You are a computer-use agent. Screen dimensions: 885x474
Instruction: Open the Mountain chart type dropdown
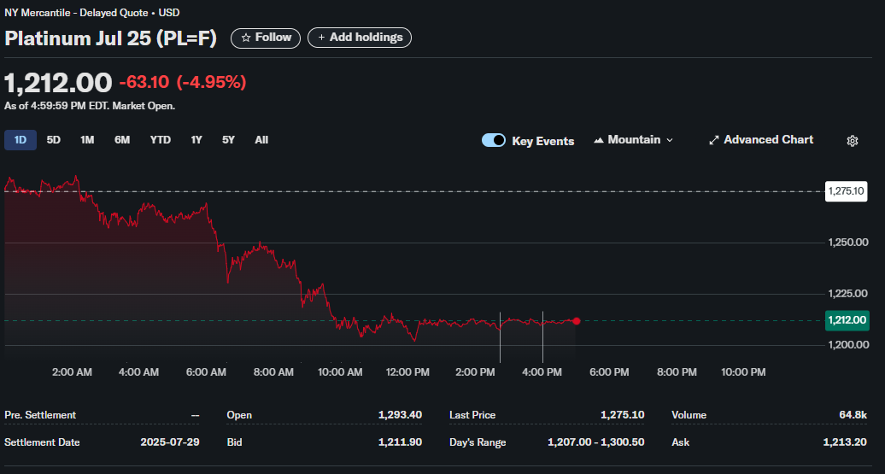pos(633,140)
